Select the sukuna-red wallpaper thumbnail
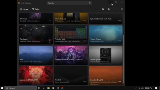This screenshot has height=90, width=160. click(36, 75)
